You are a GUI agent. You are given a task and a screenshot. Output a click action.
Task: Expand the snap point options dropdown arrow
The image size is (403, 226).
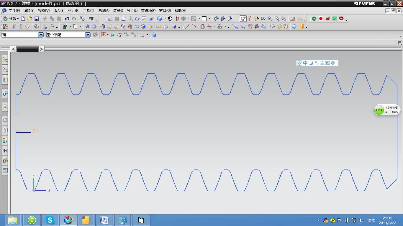pyautogui.click(x=108, y=35)
